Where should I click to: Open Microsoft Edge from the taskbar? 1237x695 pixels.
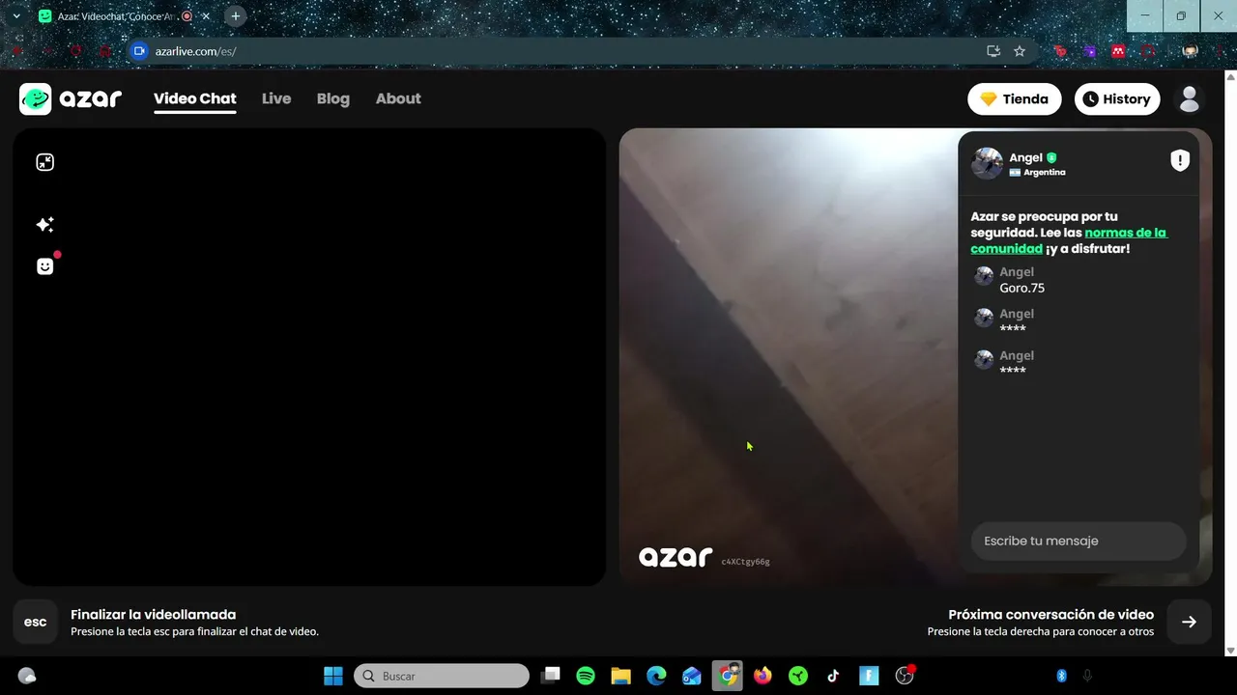click(x=656, y=676)
